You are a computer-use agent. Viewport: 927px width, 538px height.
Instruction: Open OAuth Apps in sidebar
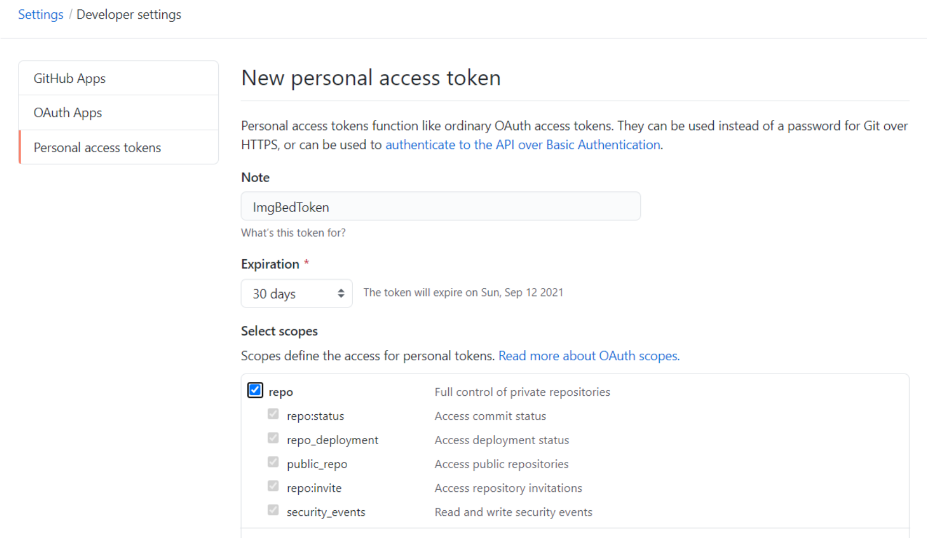[x=68, y=113]
